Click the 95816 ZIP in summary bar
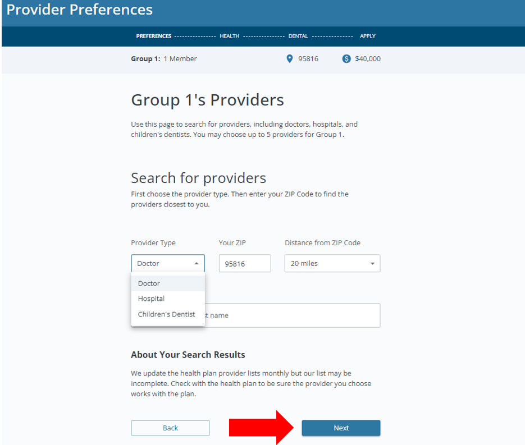The width and height of the screenshot is (525, 445). [x=308, y=58]
